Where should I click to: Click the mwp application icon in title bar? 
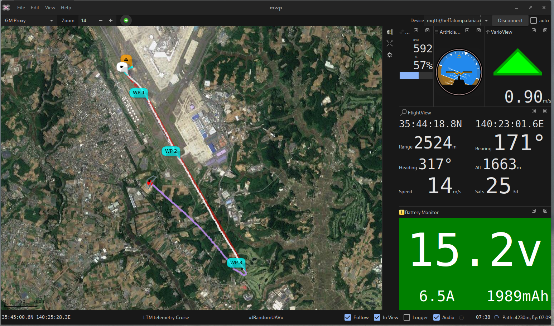6,8
